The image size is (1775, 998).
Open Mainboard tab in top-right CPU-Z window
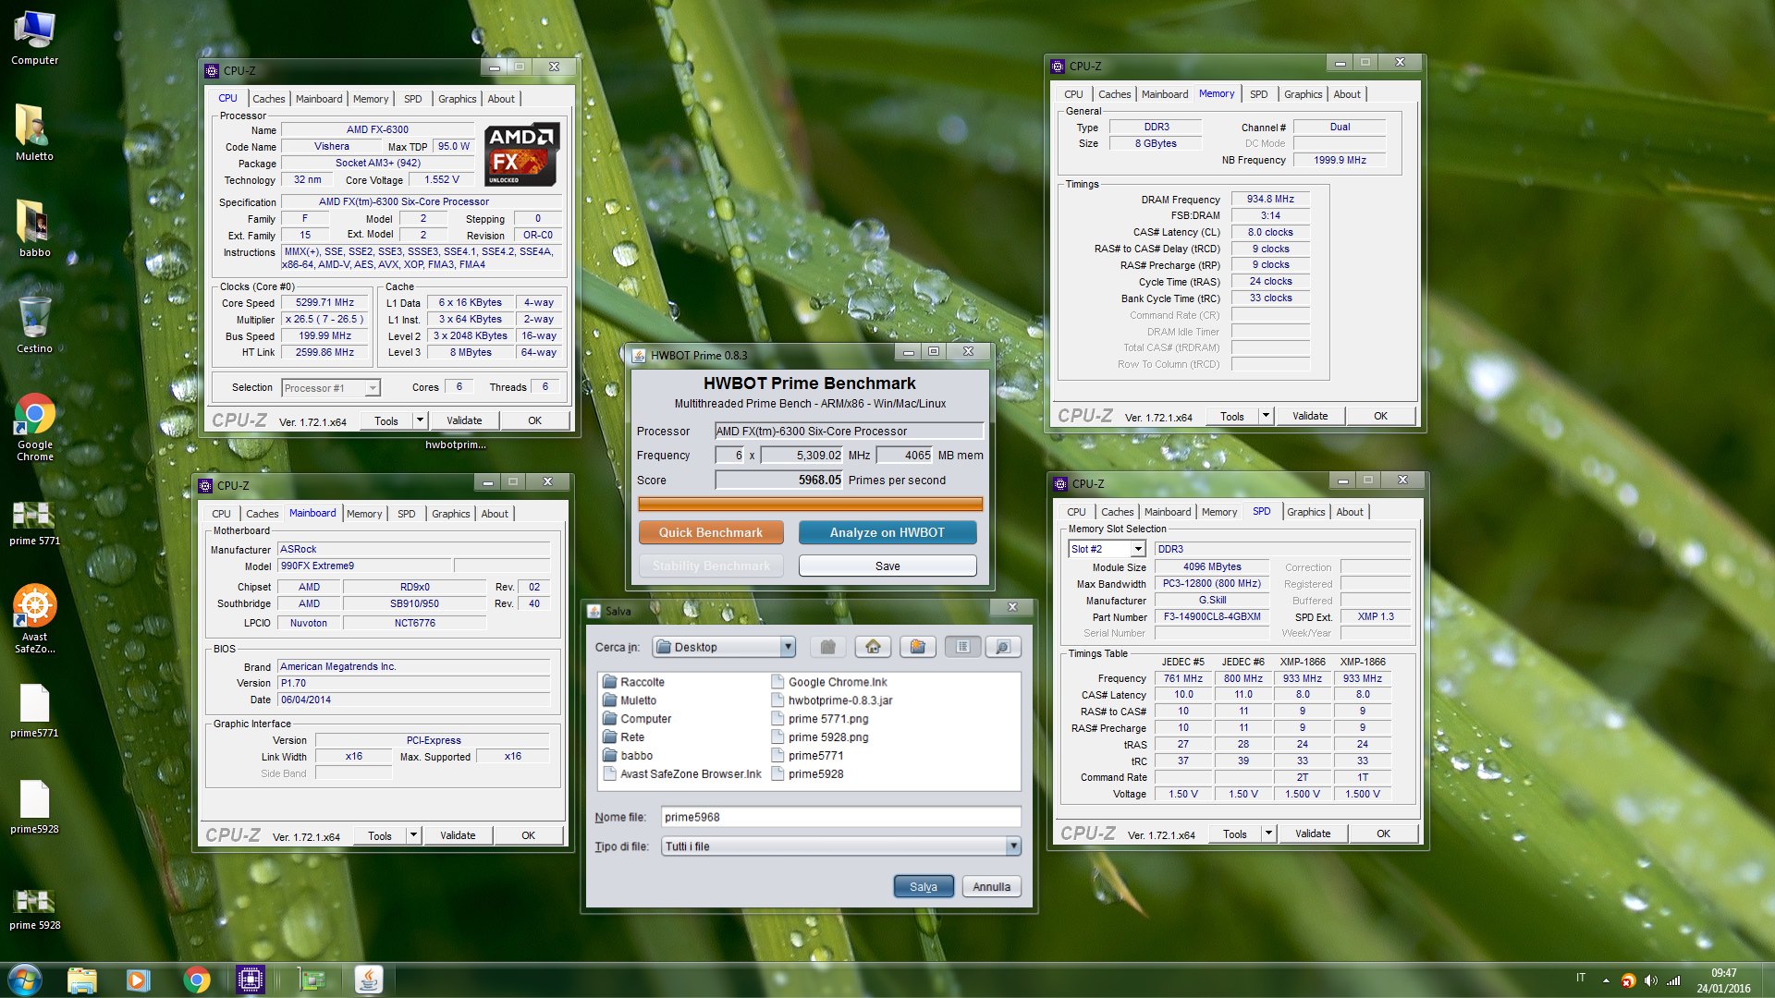click(1164, 94)
